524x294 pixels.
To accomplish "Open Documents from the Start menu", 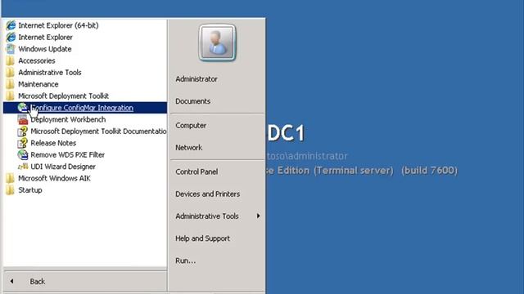I will point(193,101).
